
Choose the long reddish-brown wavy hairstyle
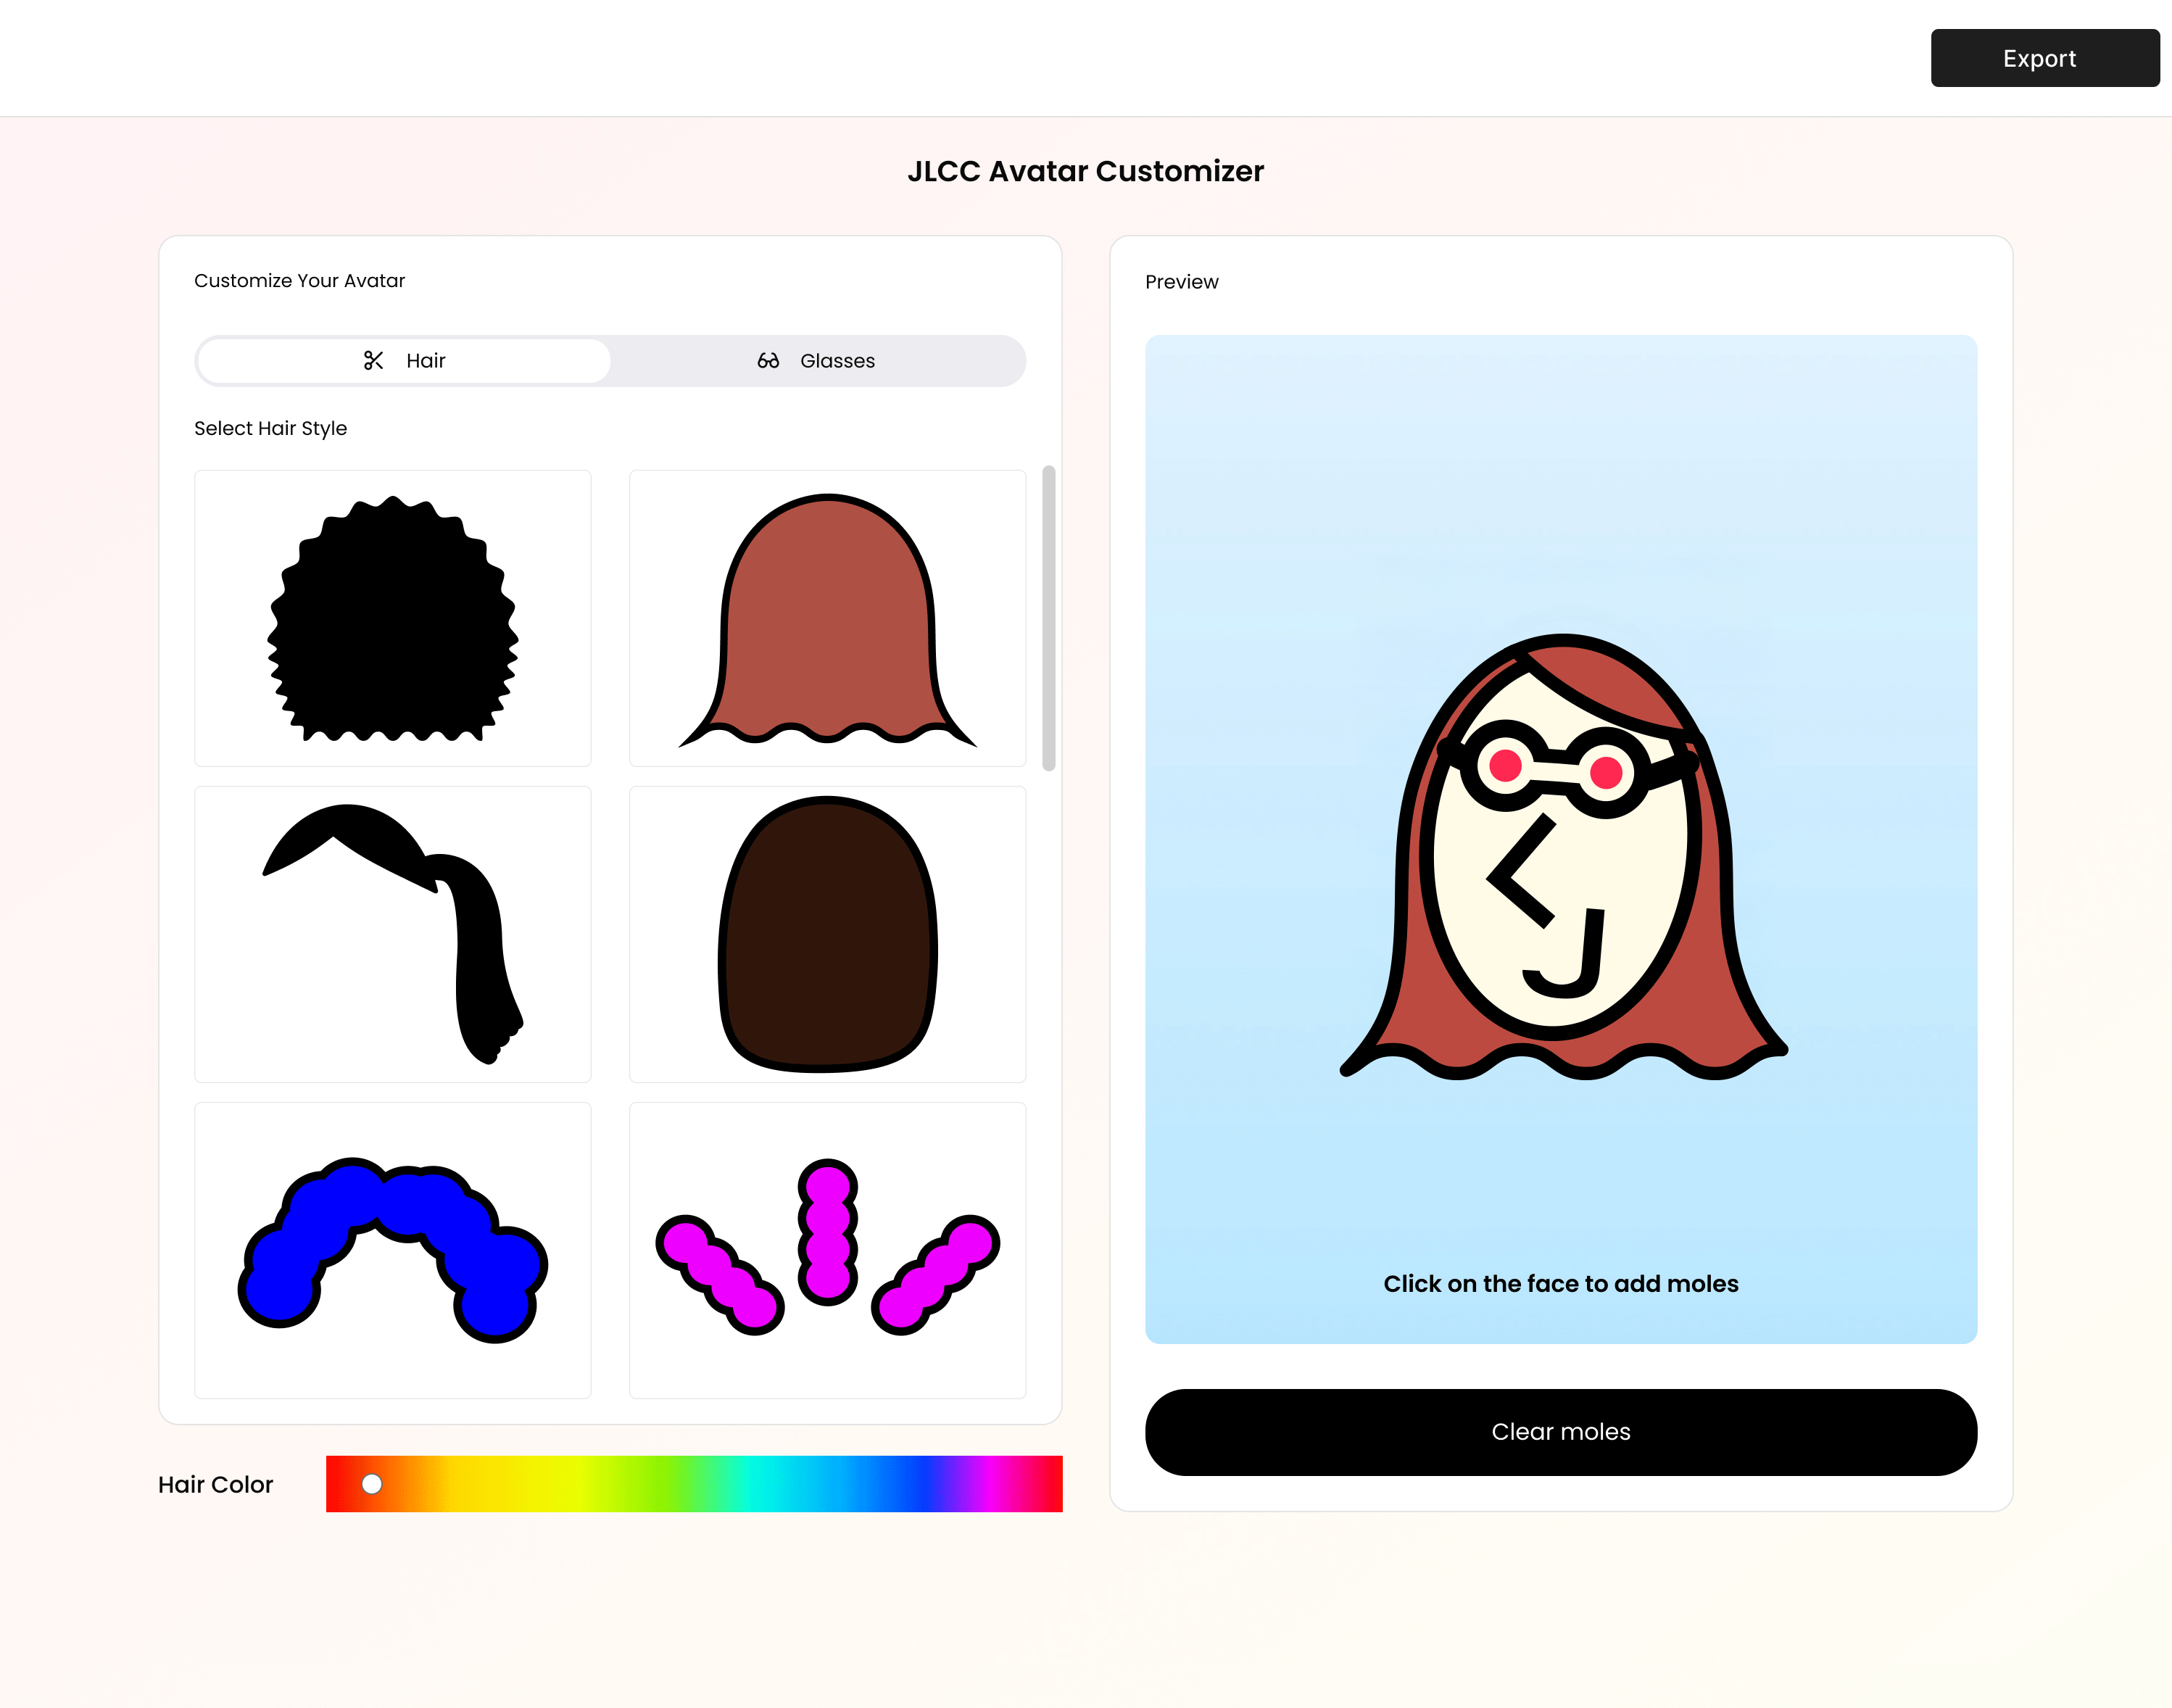[x=827, y=618]
